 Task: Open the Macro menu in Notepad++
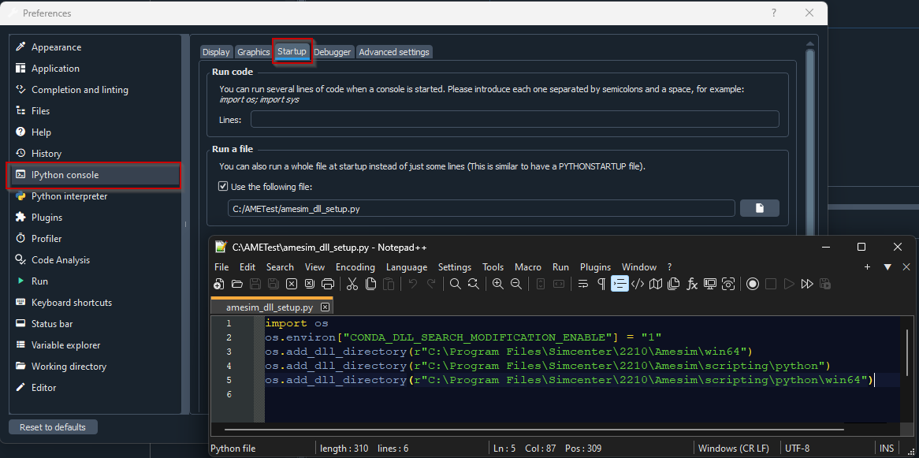point(528,266)
